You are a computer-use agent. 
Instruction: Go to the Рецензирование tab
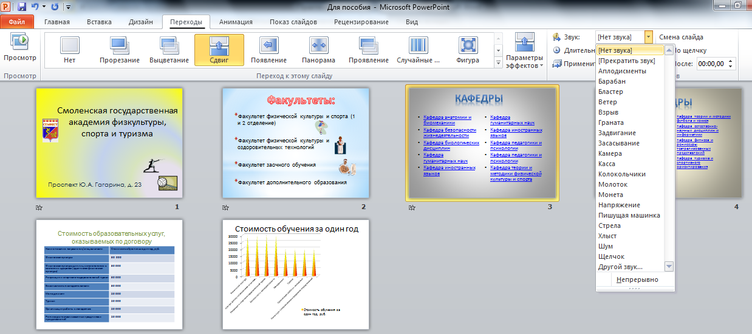click(361, 22)
